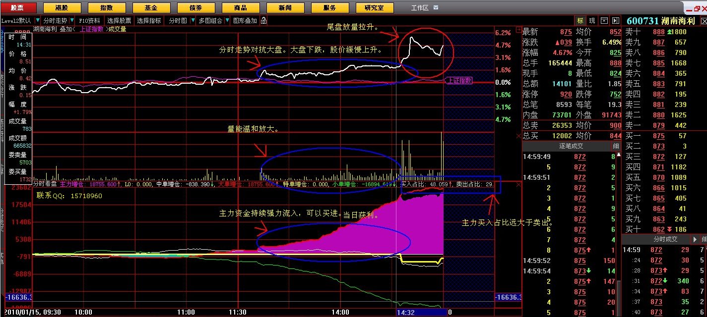The width and height of the screenshot is (707, 317).
Task: Open the 新闻 section
Action: (x=285, y=8)
